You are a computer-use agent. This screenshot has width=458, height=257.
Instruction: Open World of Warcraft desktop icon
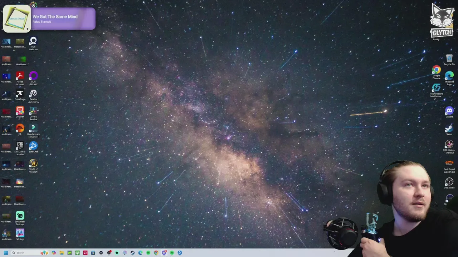pyautogui.click(x=33, y=166)
